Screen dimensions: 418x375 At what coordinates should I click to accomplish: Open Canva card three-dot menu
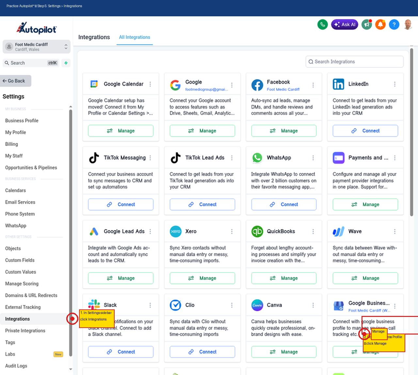pos(313,305)
